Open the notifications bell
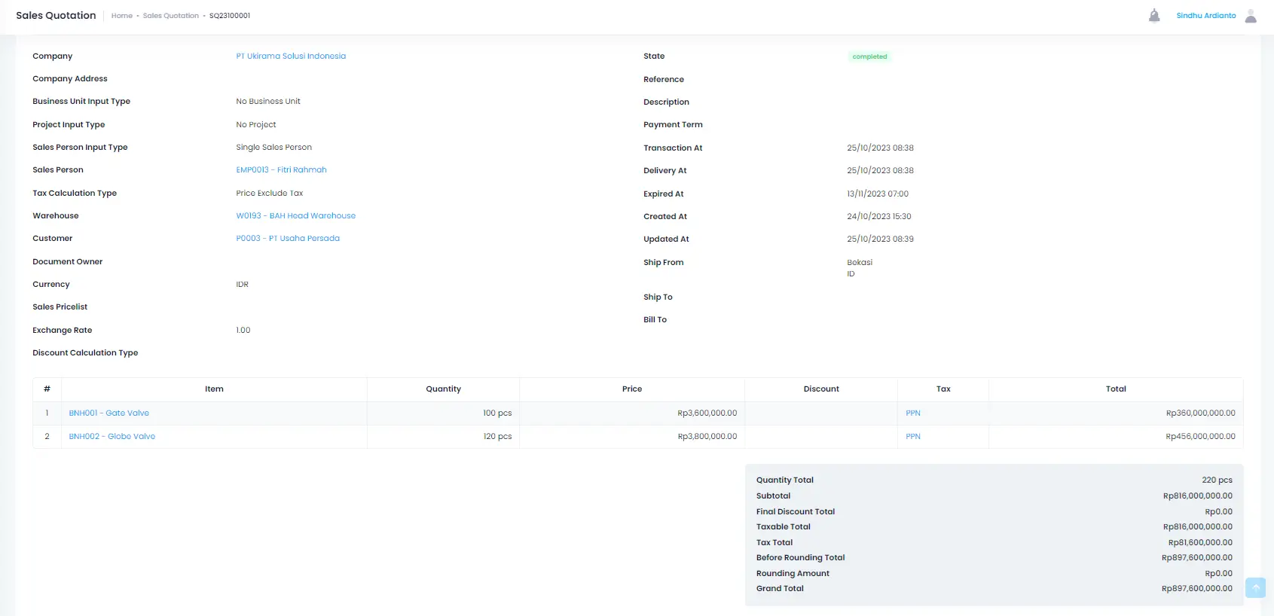The width and height of the screenshot is (1274, 616). 1153,16
